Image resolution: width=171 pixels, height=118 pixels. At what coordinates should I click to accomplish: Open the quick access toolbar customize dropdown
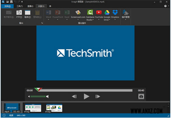(22, 2)
